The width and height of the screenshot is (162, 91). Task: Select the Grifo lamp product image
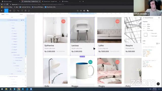pyautogui.click(x=55, y=71)
